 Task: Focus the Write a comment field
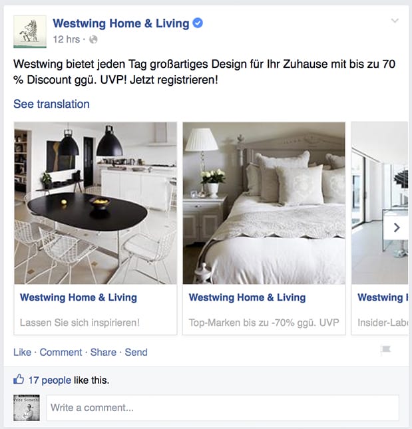222,408
